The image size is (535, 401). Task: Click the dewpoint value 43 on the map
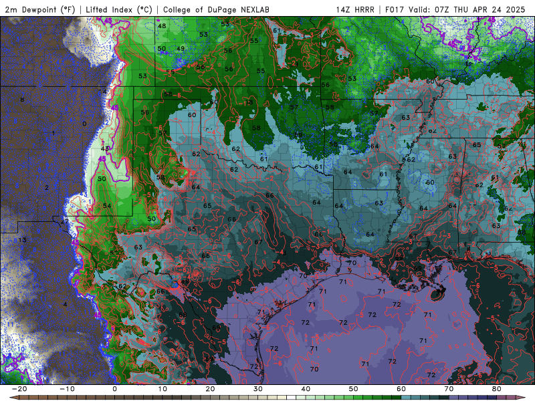click(x=105, y=148)
